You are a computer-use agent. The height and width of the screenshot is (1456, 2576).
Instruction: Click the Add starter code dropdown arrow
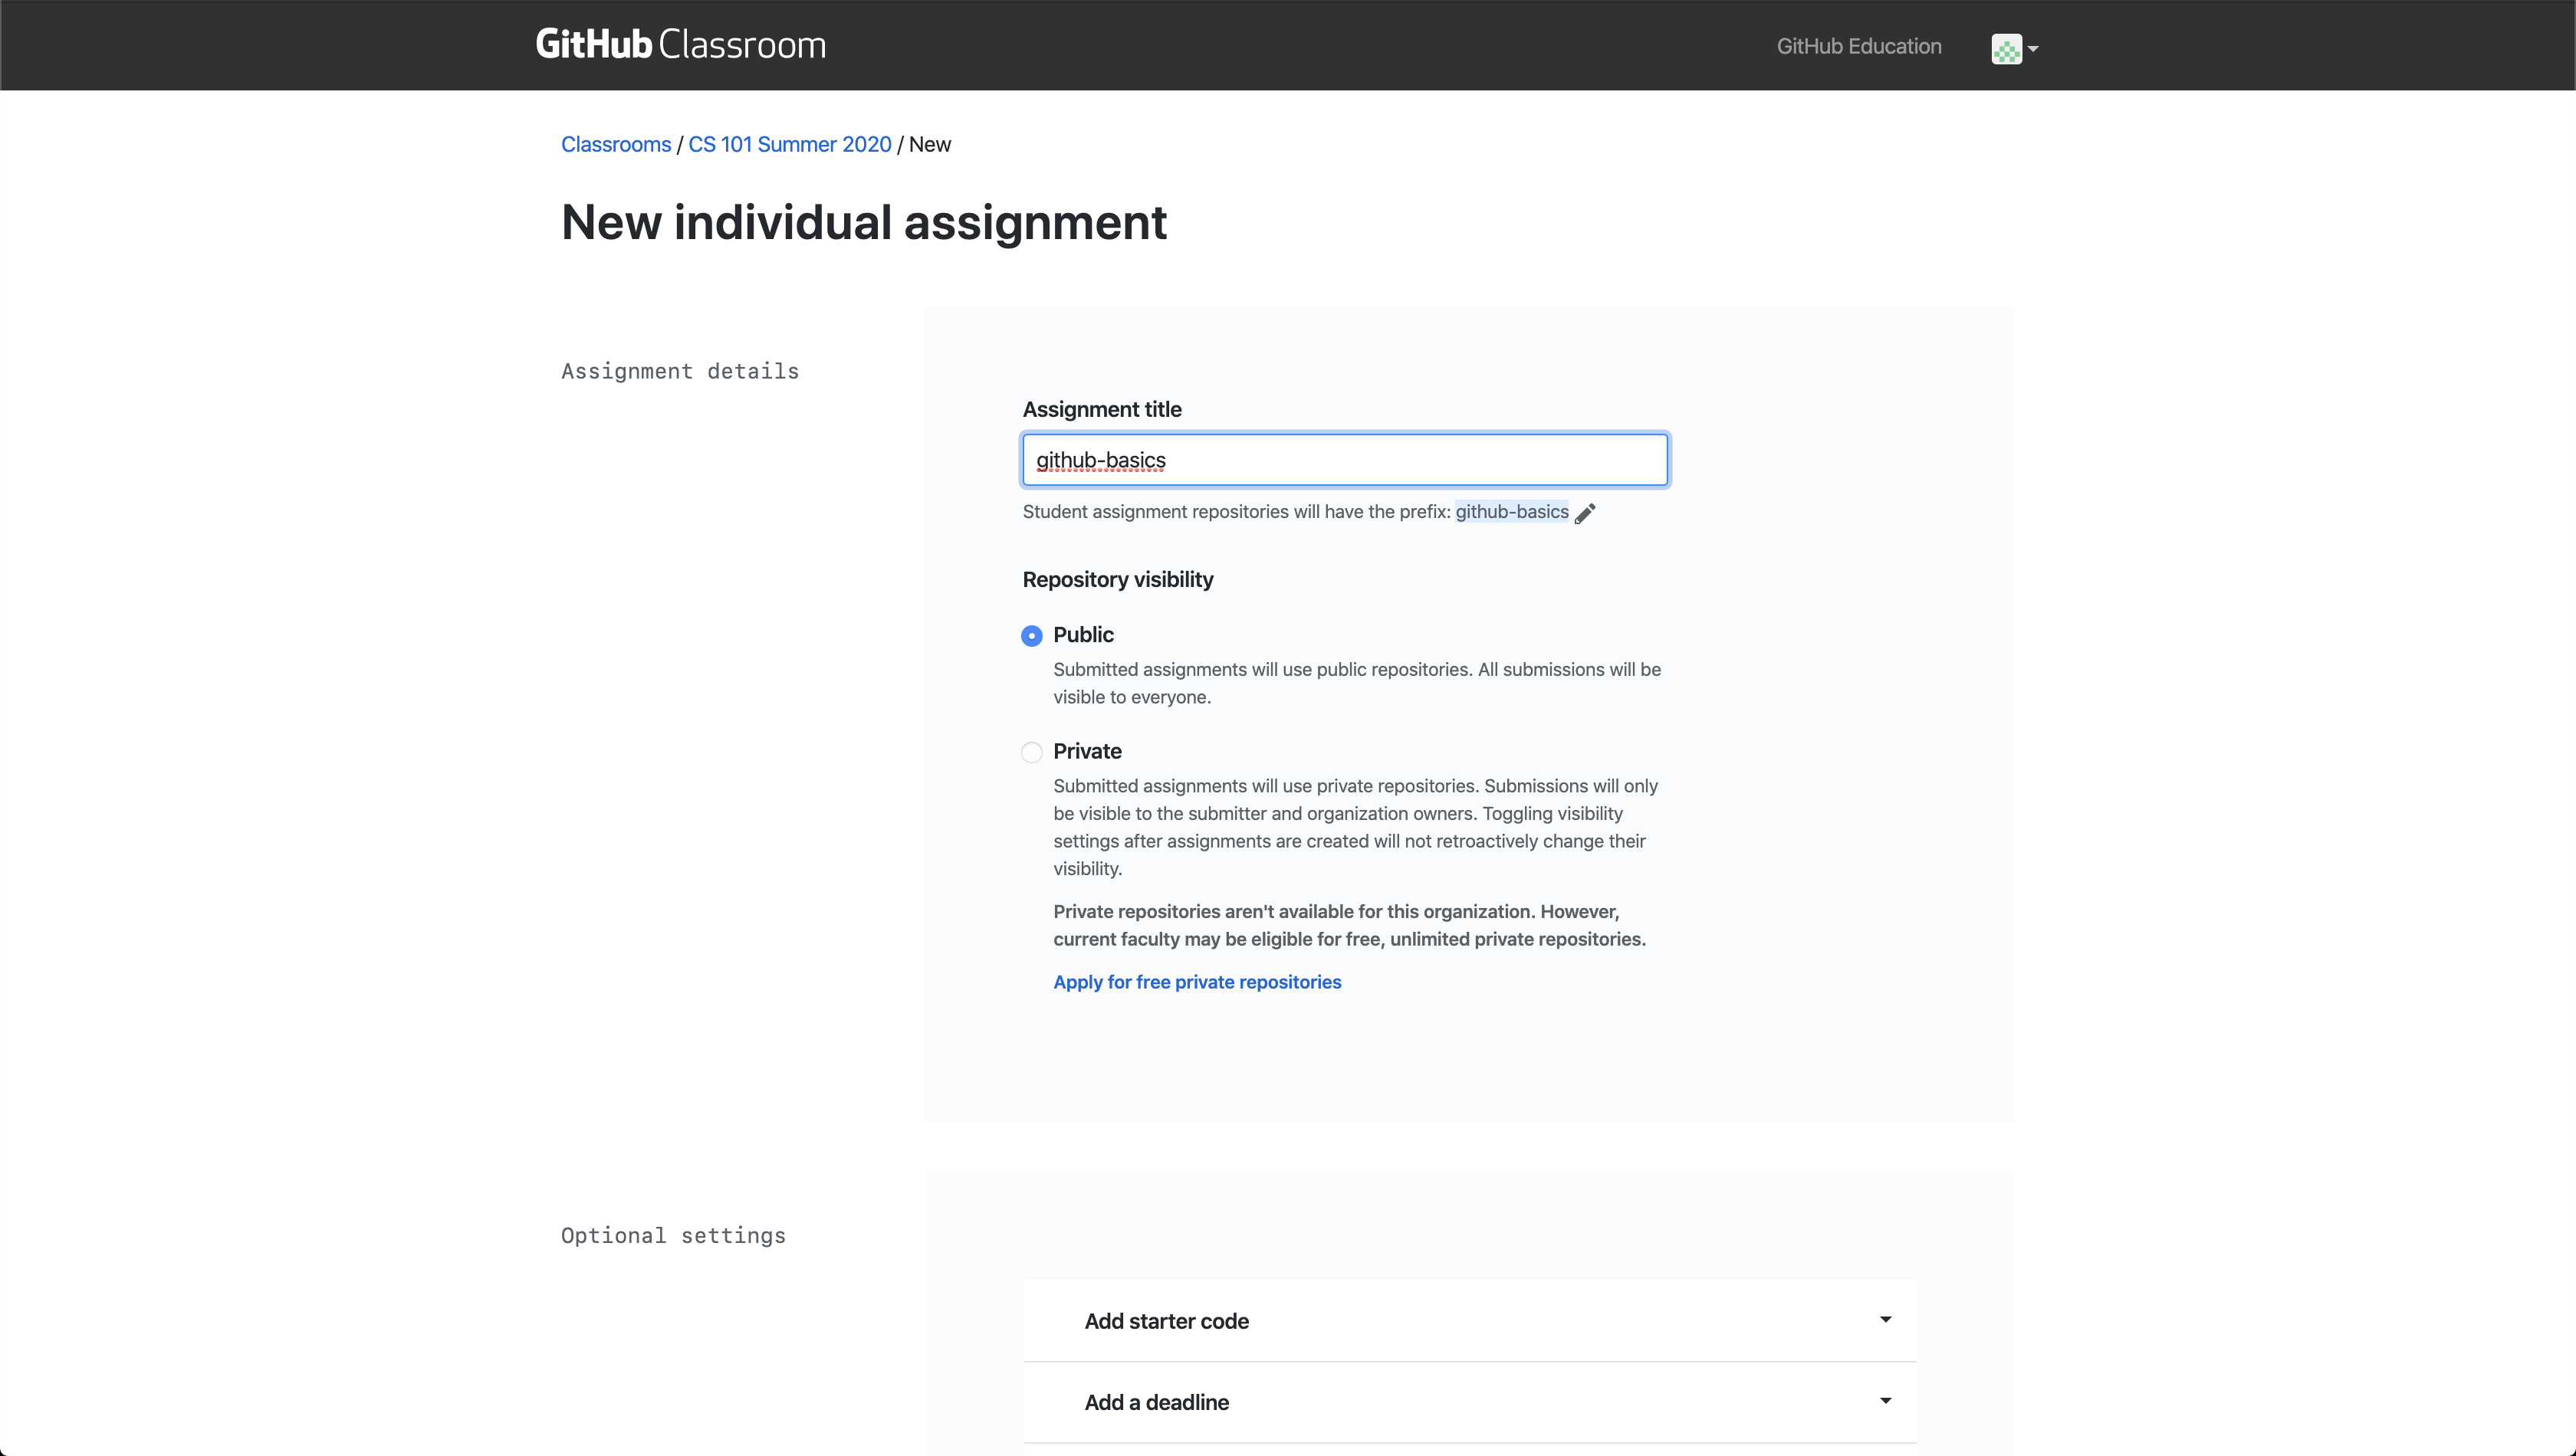[x=1886, y=1320]
